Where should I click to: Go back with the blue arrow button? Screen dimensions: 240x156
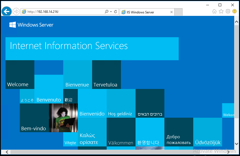[x=7, y=11]
